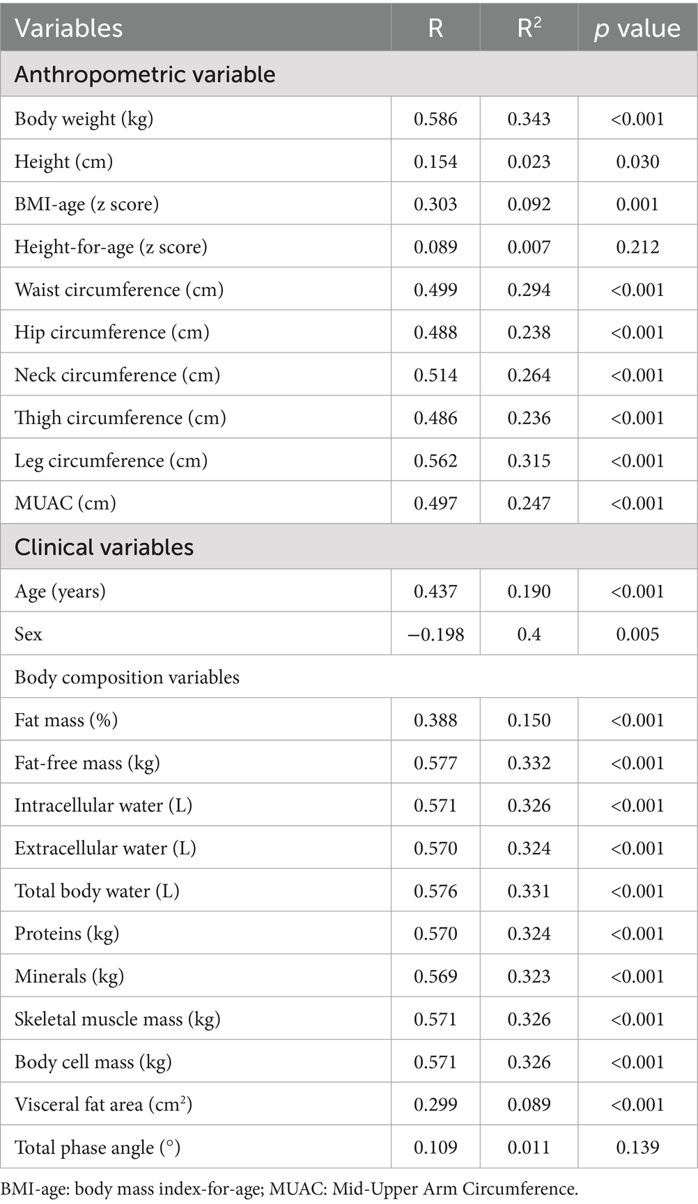Image resolution: width=698 pixels, height=1204 pixels.
Task: Click the Sex row R value −0.198
Action: coord(435,634)
